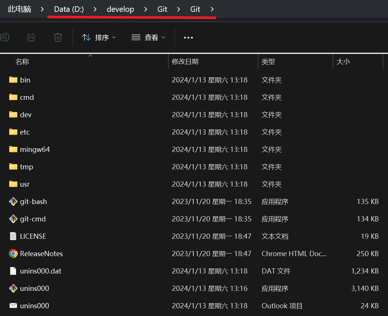Go to the first Git breadcrumb folder
Screen dimensions: 388x316
point(162,9)
